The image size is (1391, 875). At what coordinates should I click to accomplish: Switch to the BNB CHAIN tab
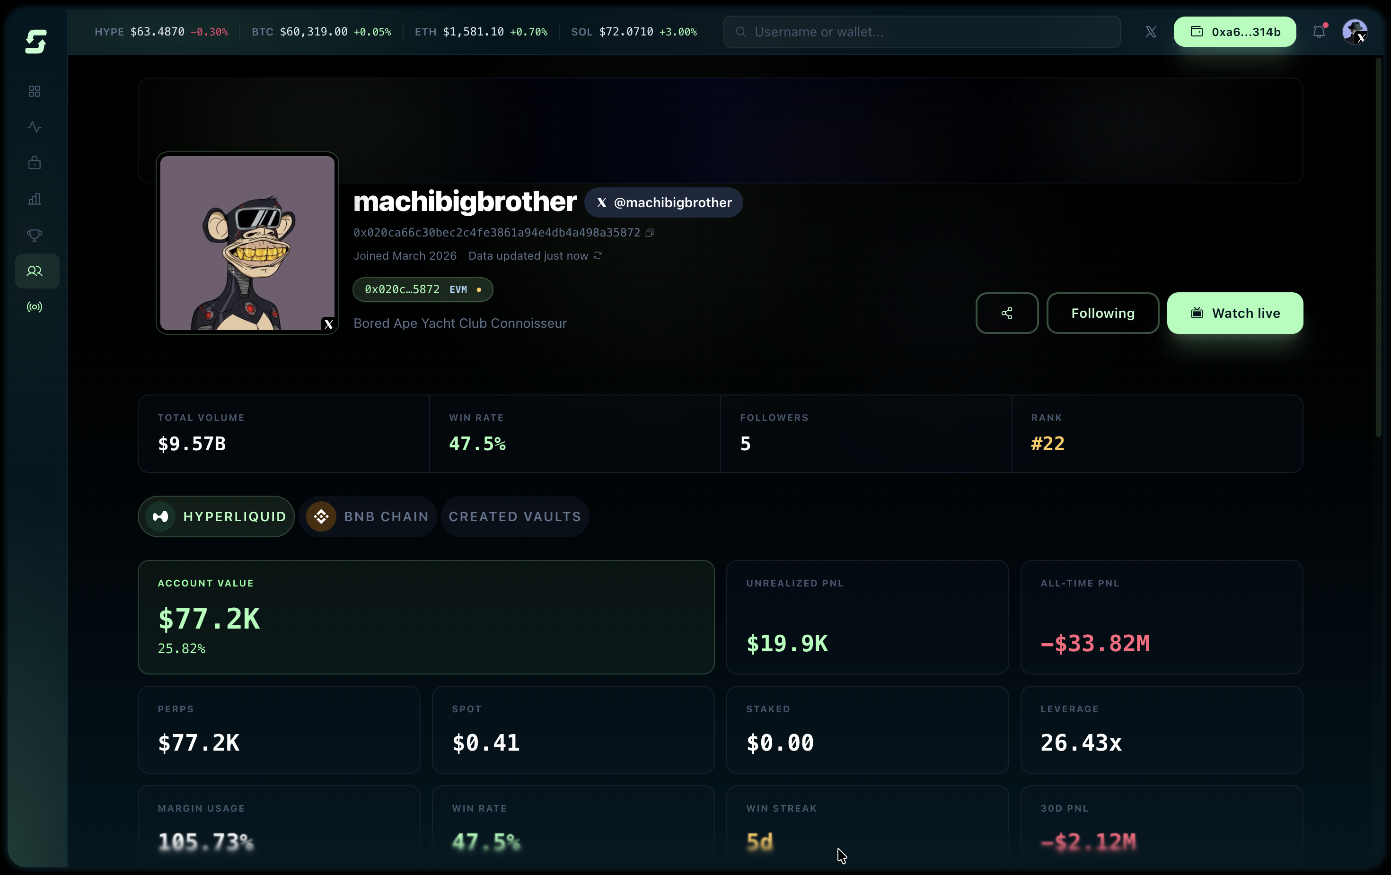tap(368, 516)
